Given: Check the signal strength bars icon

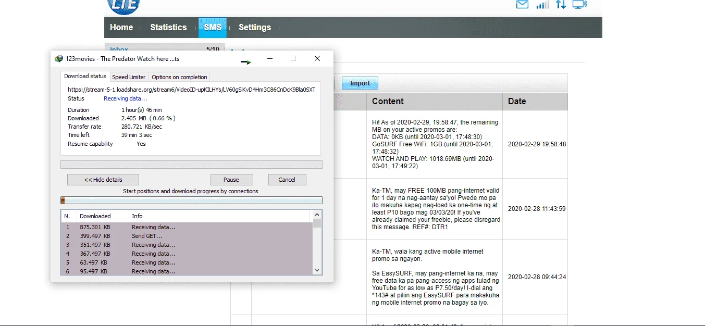Looking at the screenshot, I should [x=542, y=5].
